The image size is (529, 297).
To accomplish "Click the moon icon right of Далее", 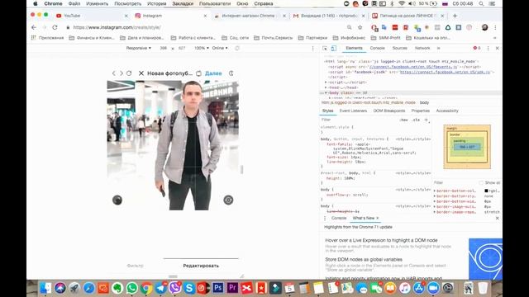I will [x=231, y=73].
